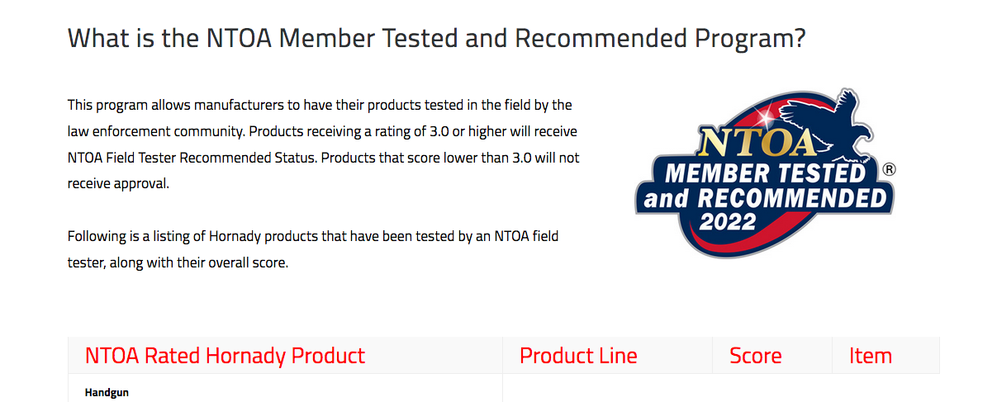The width and height of the screenshot is (997, 402).
Task: Click the star sparkle above the NTOA letters
Action: (x=775, y=111)
